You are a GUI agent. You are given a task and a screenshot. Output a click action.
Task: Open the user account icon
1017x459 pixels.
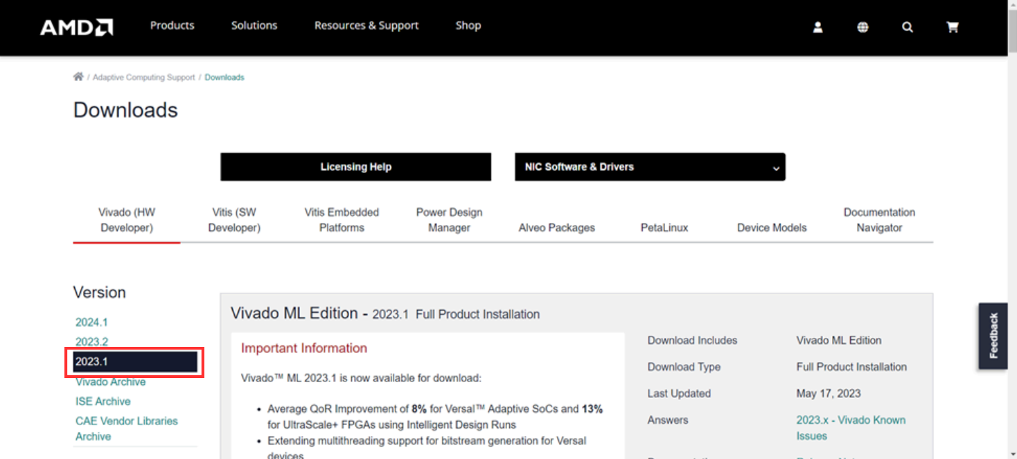click(817, 27)
